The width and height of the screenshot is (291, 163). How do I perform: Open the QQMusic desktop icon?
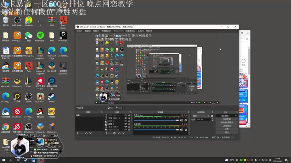tap(29, 21)
